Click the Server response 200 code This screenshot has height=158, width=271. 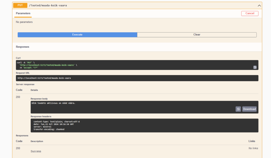pos(18,97)
